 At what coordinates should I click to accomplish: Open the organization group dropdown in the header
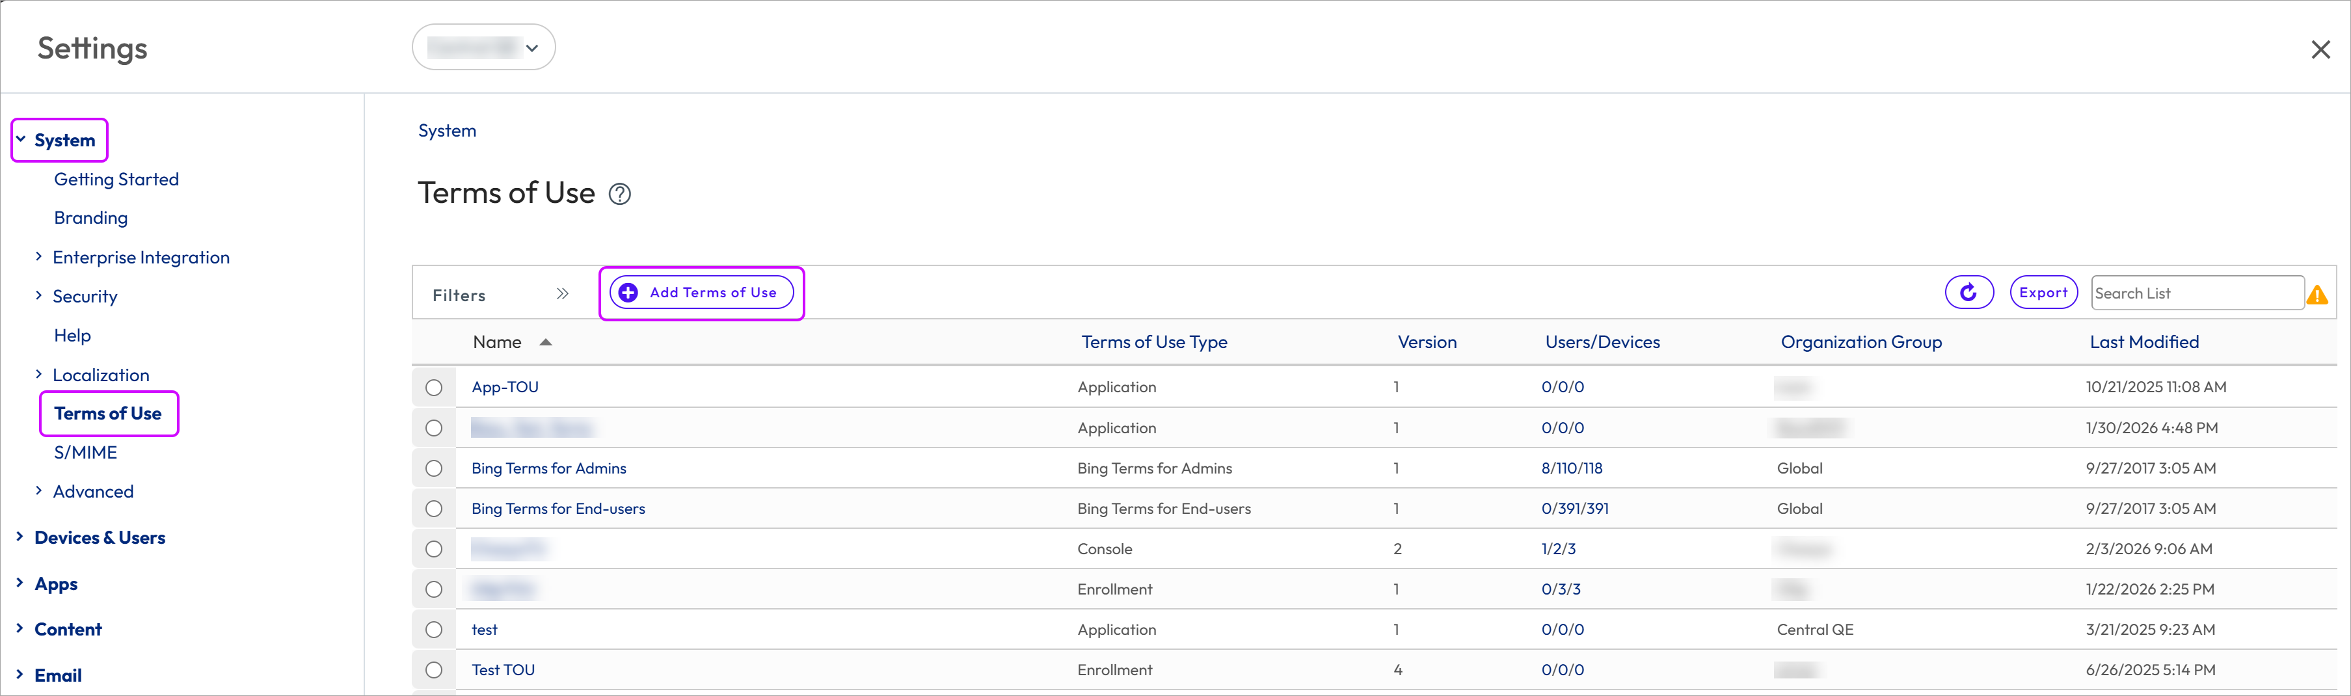click(x=484, y=47)
